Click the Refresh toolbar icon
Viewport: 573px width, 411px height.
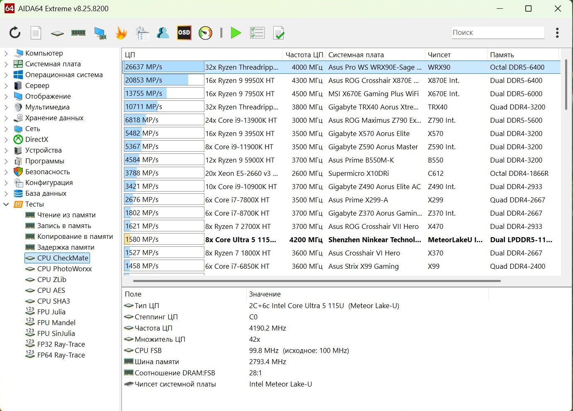pyautogui.click(x=15, y=33)
